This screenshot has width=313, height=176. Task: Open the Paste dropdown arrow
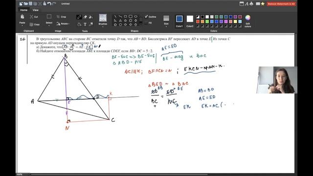pos(22,26)
